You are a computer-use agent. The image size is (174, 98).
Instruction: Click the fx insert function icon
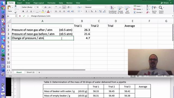[28, 16]
